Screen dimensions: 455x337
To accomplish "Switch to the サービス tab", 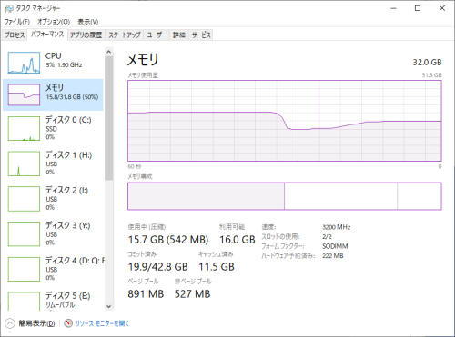I will coord(201,35).
